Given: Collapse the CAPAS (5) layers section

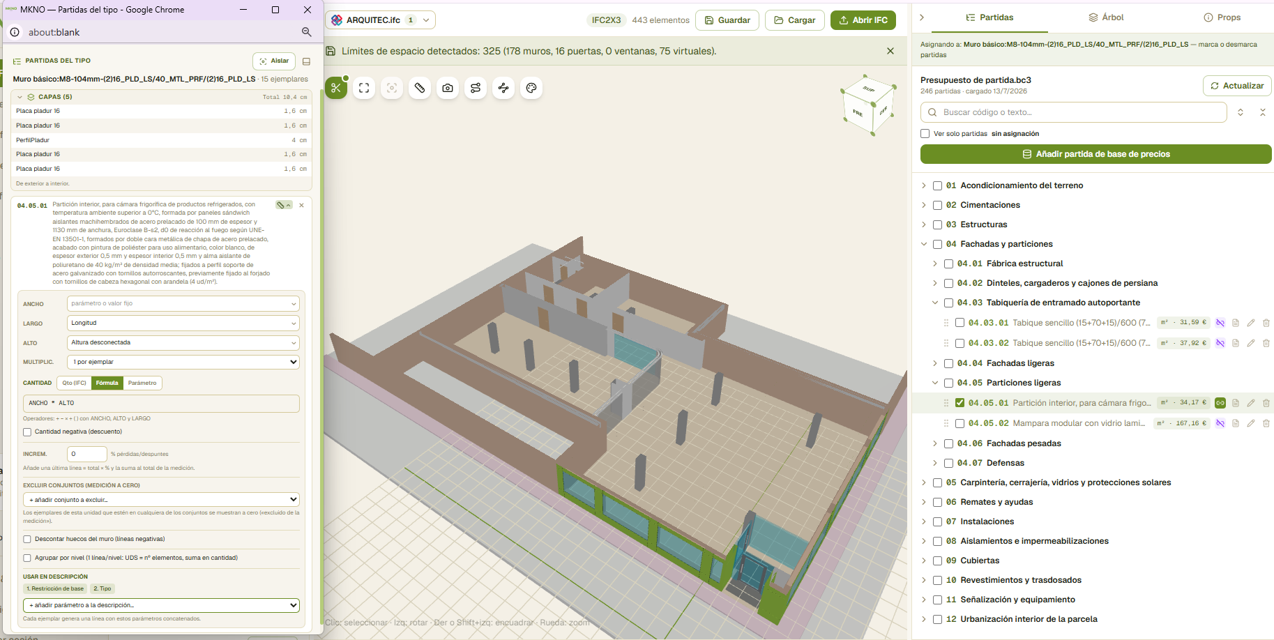Looking at the screenshot, I should point(20,97).
